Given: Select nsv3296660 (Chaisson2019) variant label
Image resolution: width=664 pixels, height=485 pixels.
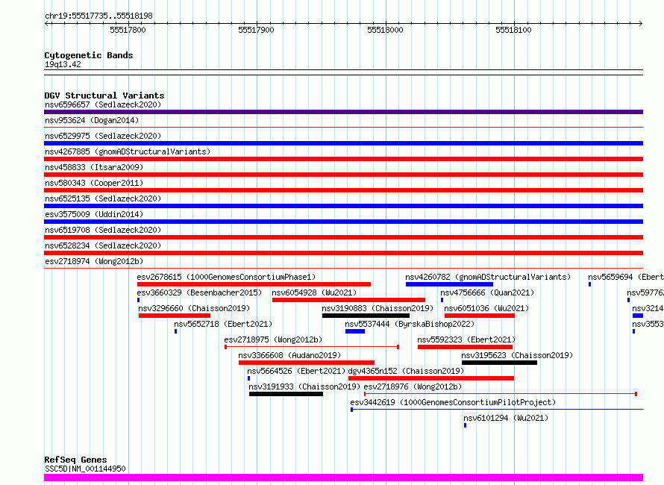Looking at the screenshot, I should pos(194,308).
